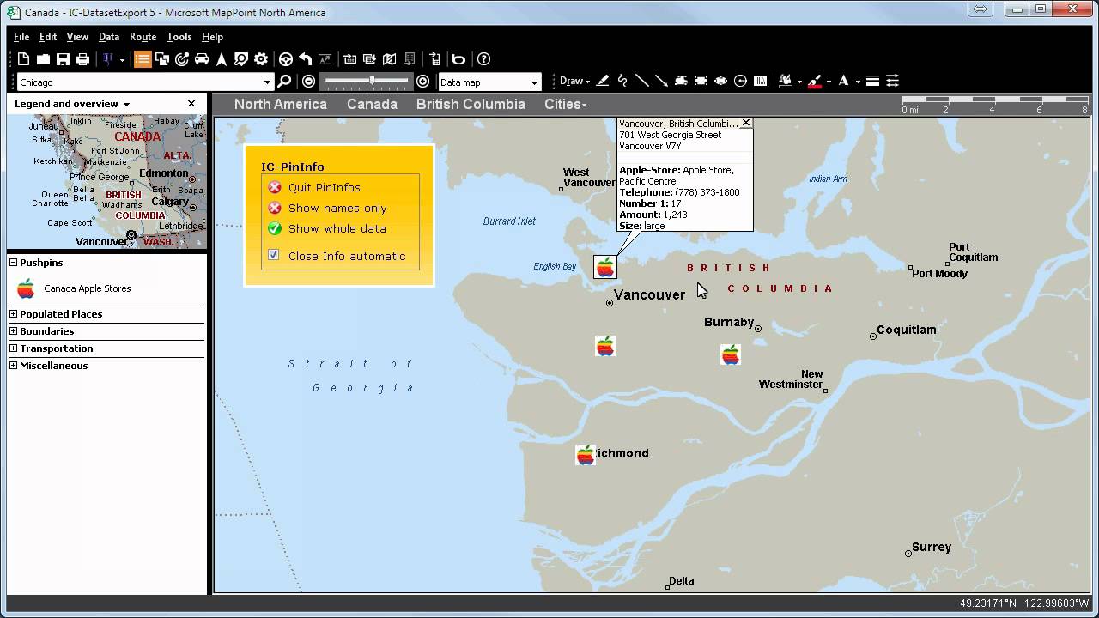Select the arrow line drawing tool
Image resolution: width=1099 pixels, height=618 pixels.
662,81
